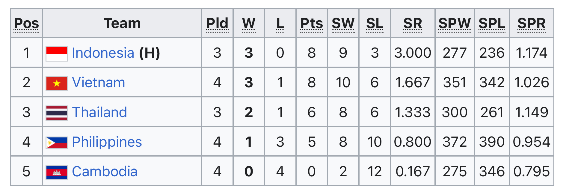Click the SPR column header abbreviation
The height and width of the screenshot is (193, 563).
tap(532, 23)
